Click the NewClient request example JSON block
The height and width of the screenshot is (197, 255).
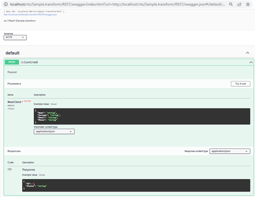(x=142, y=116)
